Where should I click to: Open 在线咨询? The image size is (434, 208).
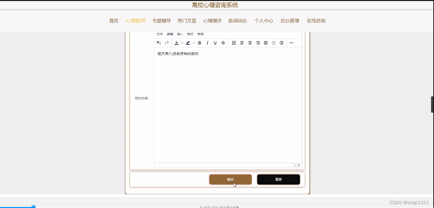(316, 21)
